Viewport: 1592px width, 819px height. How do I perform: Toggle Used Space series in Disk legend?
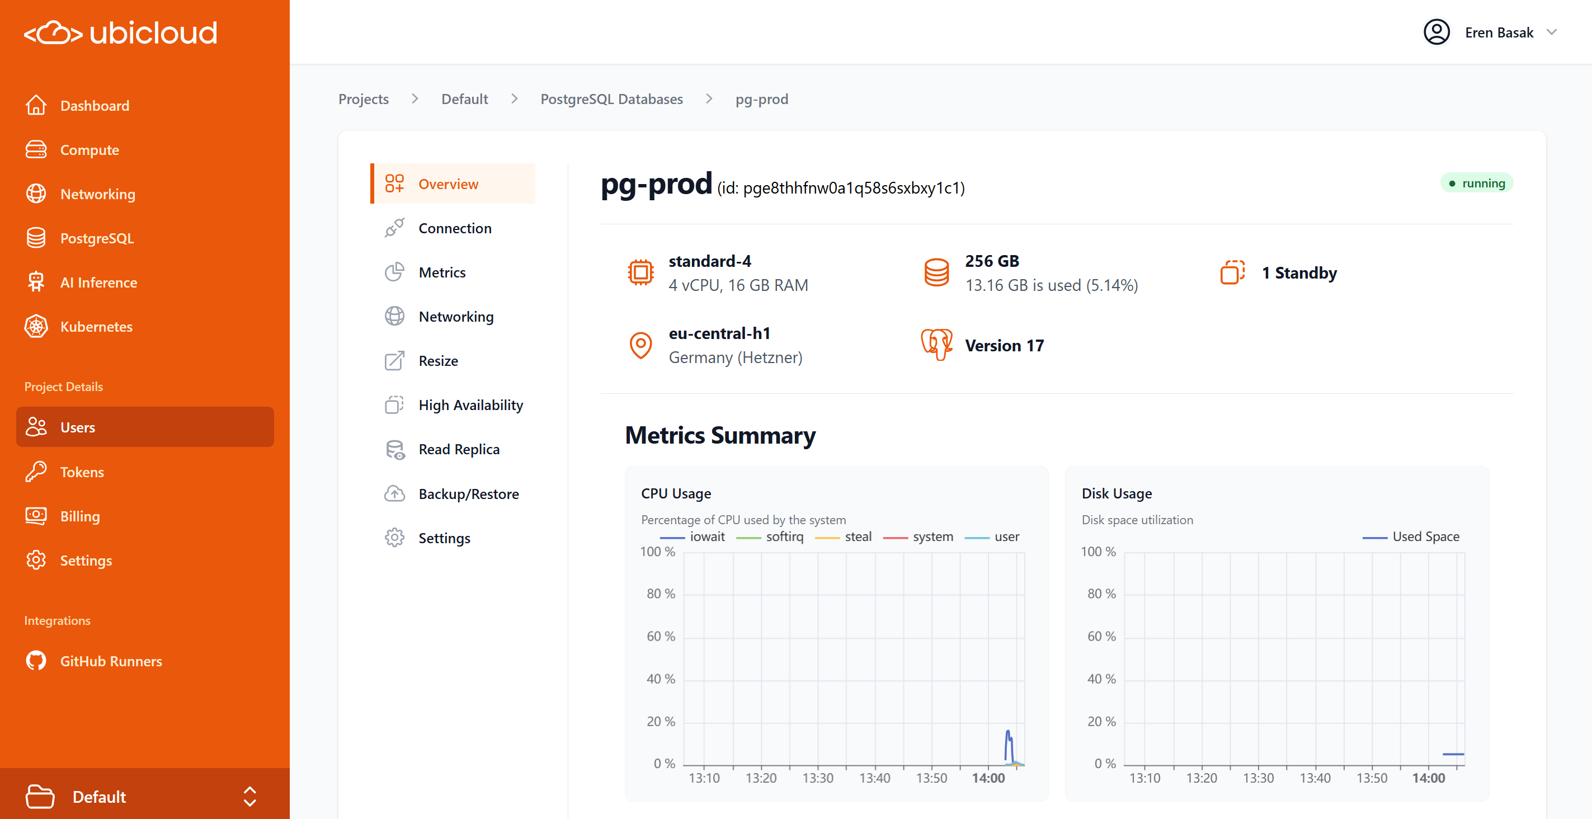pos(1411,536)
